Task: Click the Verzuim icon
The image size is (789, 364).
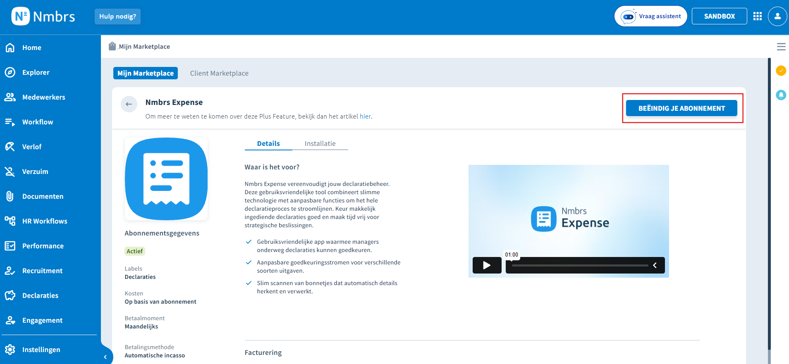Action: (10, 171)
